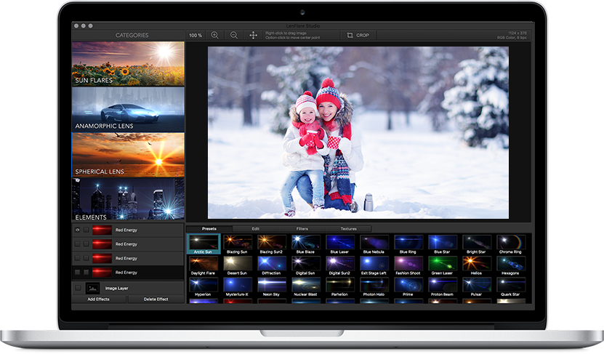
Task: Check the Image Layer checkbox
Action: coord(77,288)
